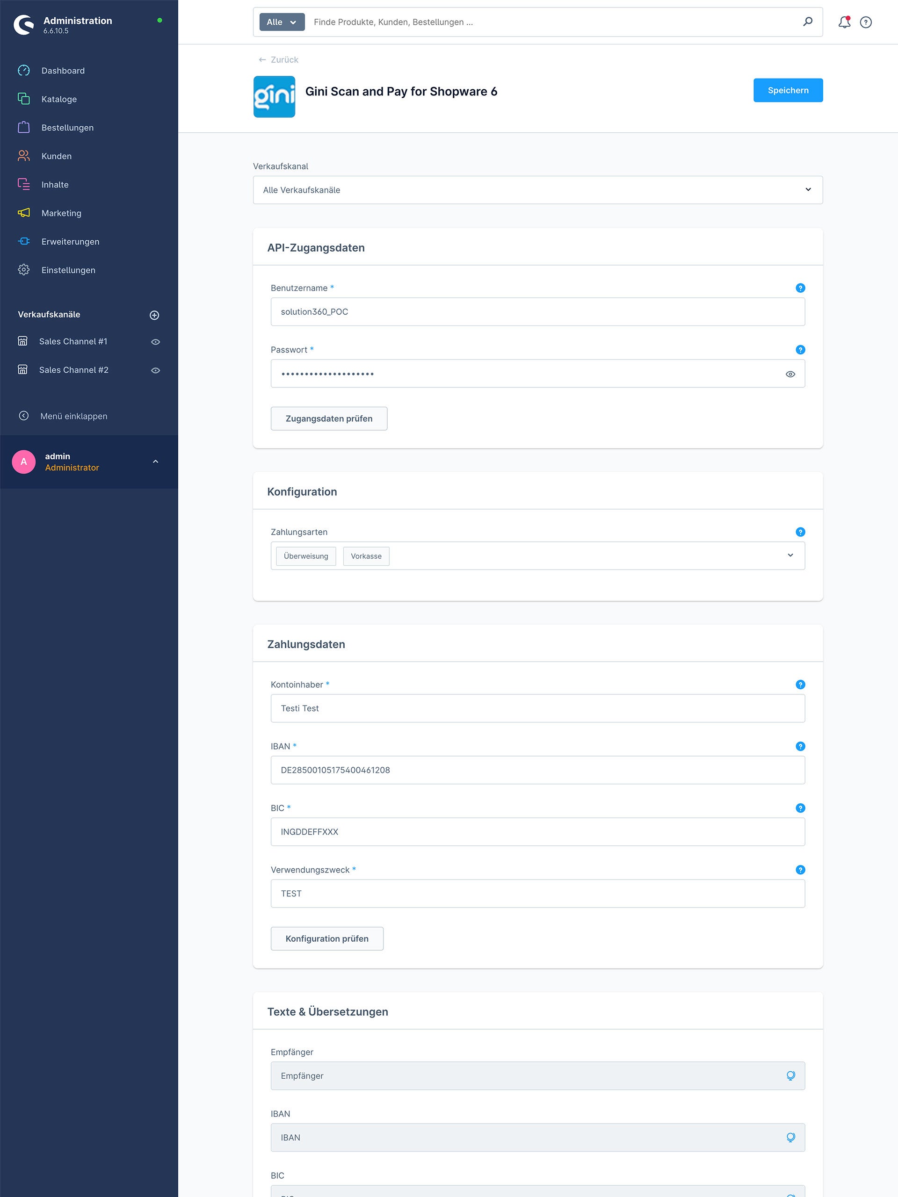Select the Vorkasse tag

click(x=366, y=556)
